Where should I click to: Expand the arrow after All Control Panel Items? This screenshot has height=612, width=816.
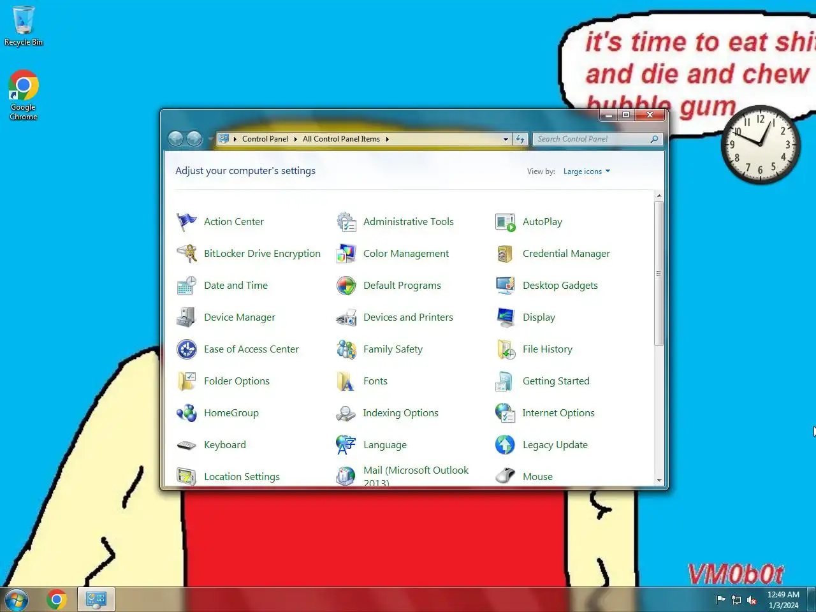pyautogui.click(x=387, y=139)
